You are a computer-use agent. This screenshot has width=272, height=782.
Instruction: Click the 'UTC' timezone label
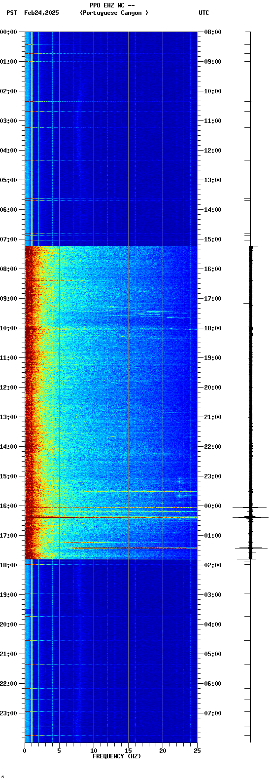pyautogui.click(x=204, y=13)
